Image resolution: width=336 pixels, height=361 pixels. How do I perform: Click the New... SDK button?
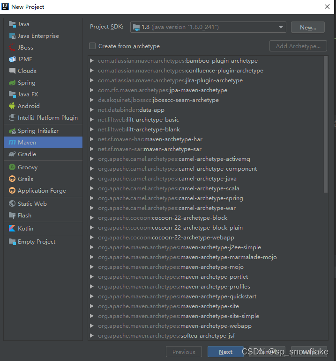point(307,28)
